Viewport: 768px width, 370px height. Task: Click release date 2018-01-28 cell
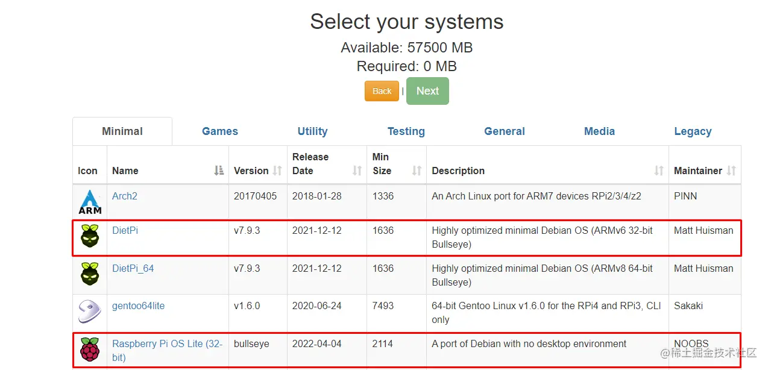pyautogui.click(x=317, y=196)
